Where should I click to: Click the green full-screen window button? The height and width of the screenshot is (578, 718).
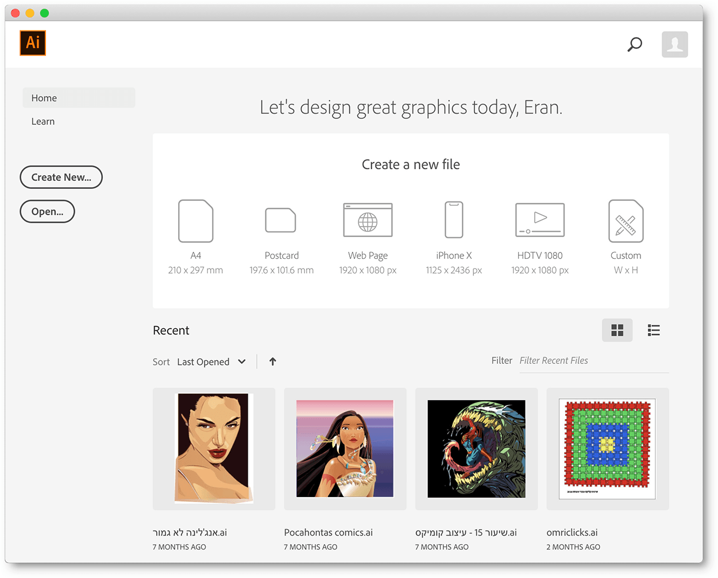44,13
